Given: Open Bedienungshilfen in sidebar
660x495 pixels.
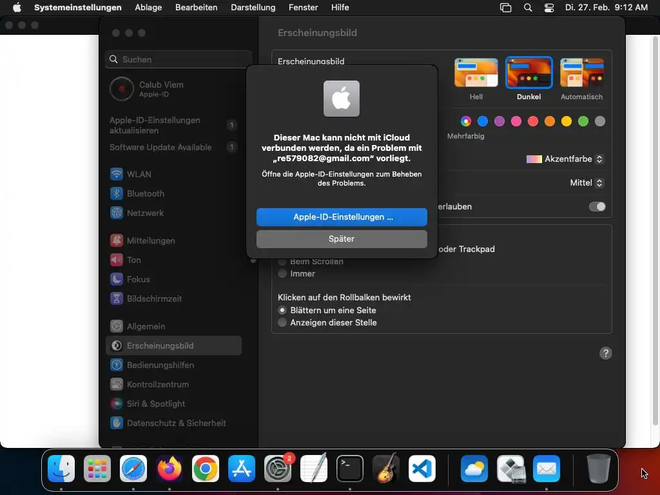Looking at the screenshot, I should point(173,365).
